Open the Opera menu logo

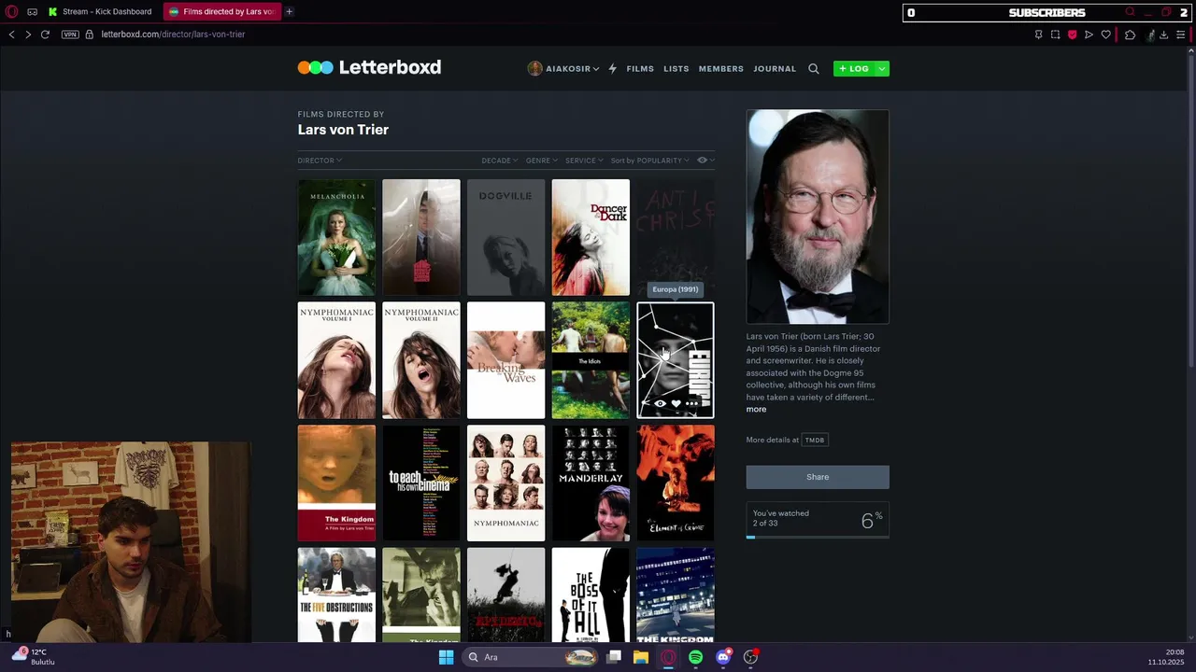pyautogui.click(x=12, y=12)
